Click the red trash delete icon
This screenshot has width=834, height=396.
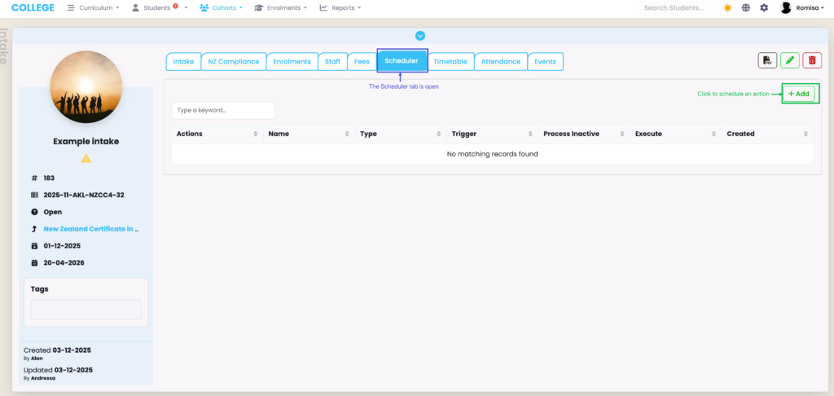pos(812,60)
